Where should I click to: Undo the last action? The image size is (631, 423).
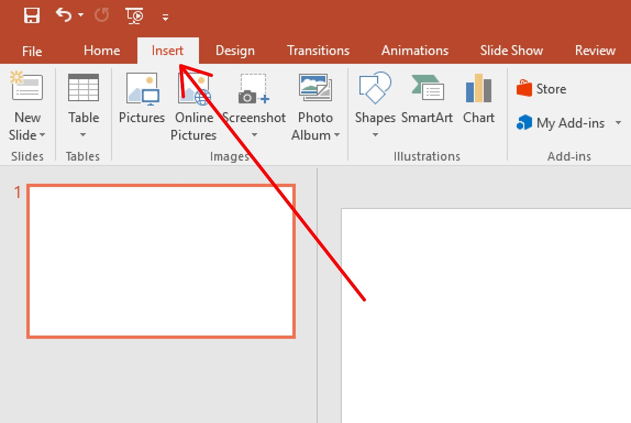point(64,15)
